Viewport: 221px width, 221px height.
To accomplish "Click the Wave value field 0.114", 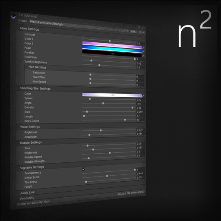I will 141,134.
